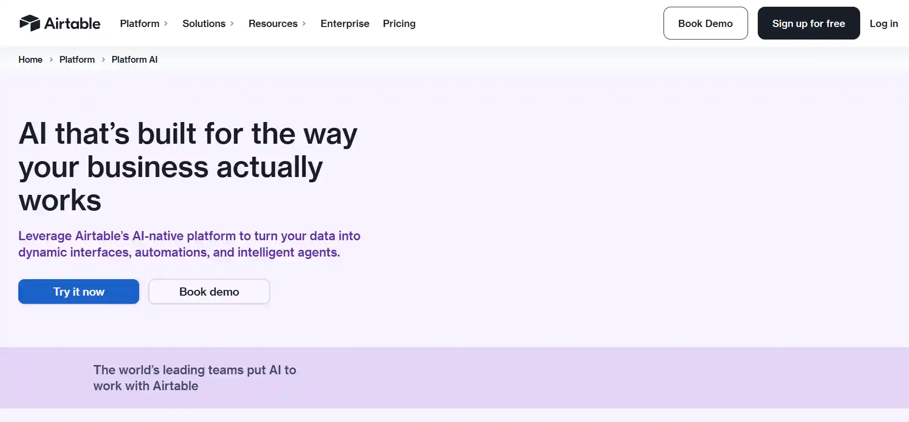Select the Platform AI breadcrumb
This screenshot has height=422, width=909.
134,59
